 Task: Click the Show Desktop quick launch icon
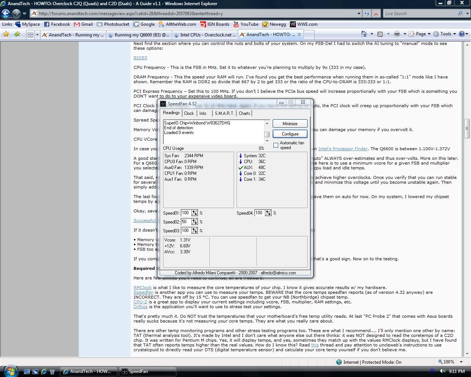(27, 371)
